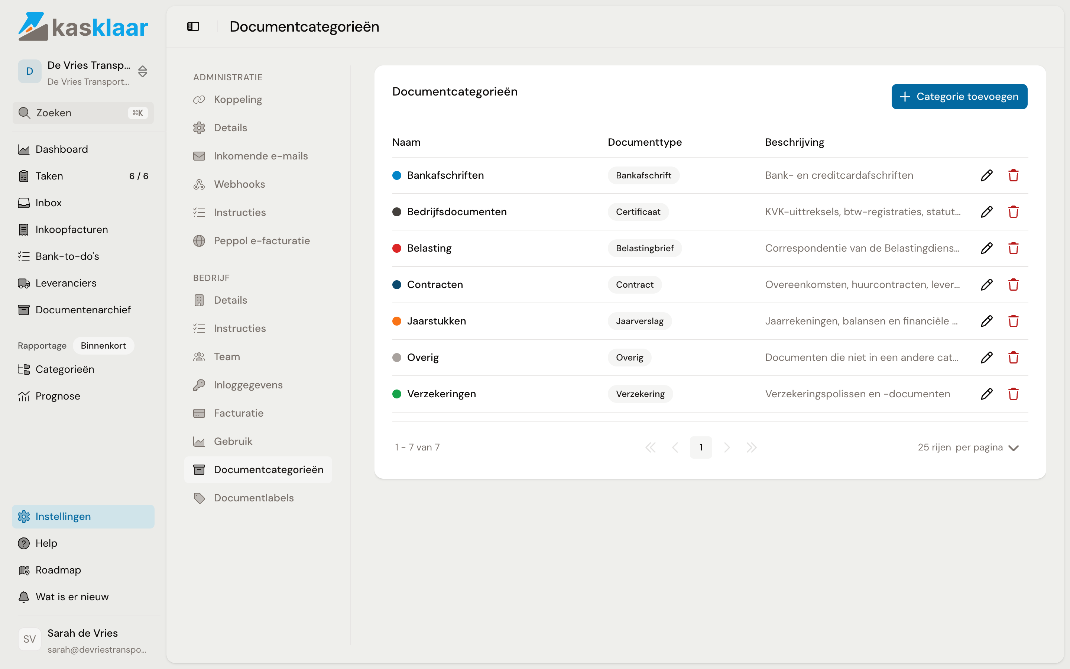Edit the Jaarstukken category

coord(986,321)
